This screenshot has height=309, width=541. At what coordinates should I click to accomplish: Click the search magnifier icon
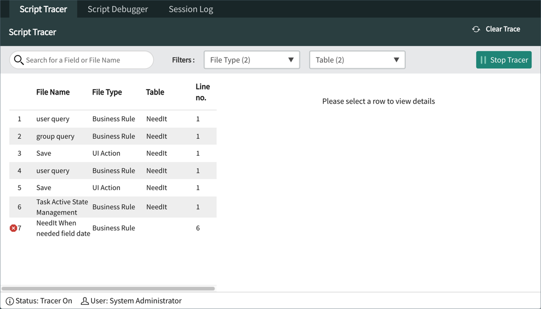click(19, 60)
